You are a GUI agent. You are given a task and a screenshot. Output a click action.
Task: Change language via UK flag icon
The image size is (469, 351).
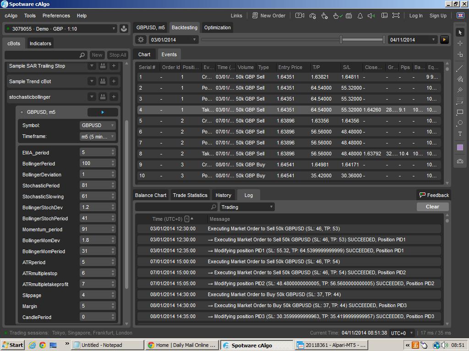[x=460, y=16]
